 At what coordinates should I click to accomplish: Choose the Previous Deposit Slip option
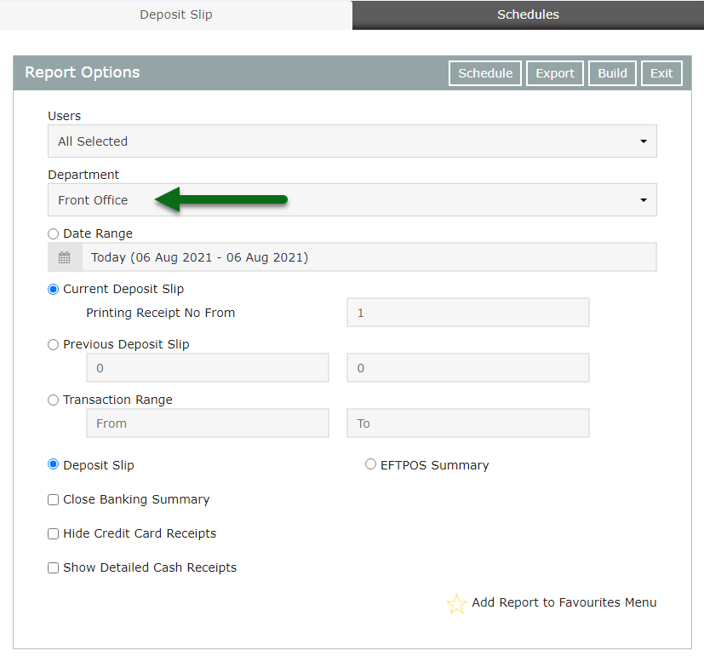tap(53, 344)
